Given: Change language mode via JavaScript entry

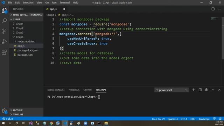Looking at the screenshot, I should pos(204,119).
